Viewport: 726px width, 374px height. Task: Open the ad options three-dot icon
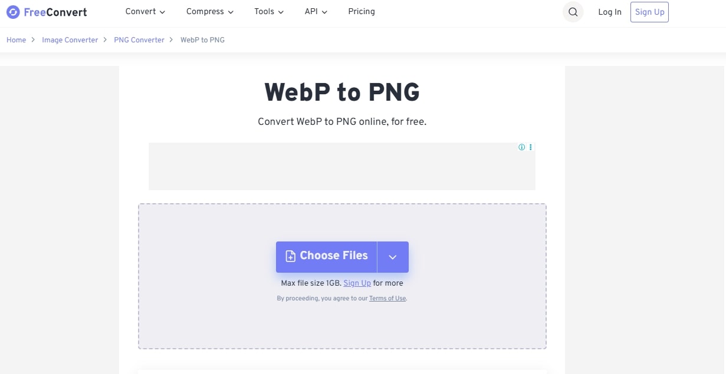pyautogui.click(x=530, y=147)
